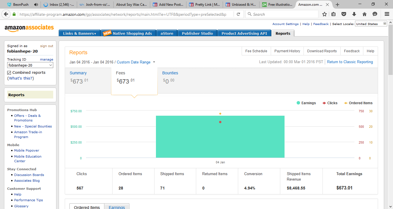Open downloads arrow icon in toolbar

click(354, 14)
